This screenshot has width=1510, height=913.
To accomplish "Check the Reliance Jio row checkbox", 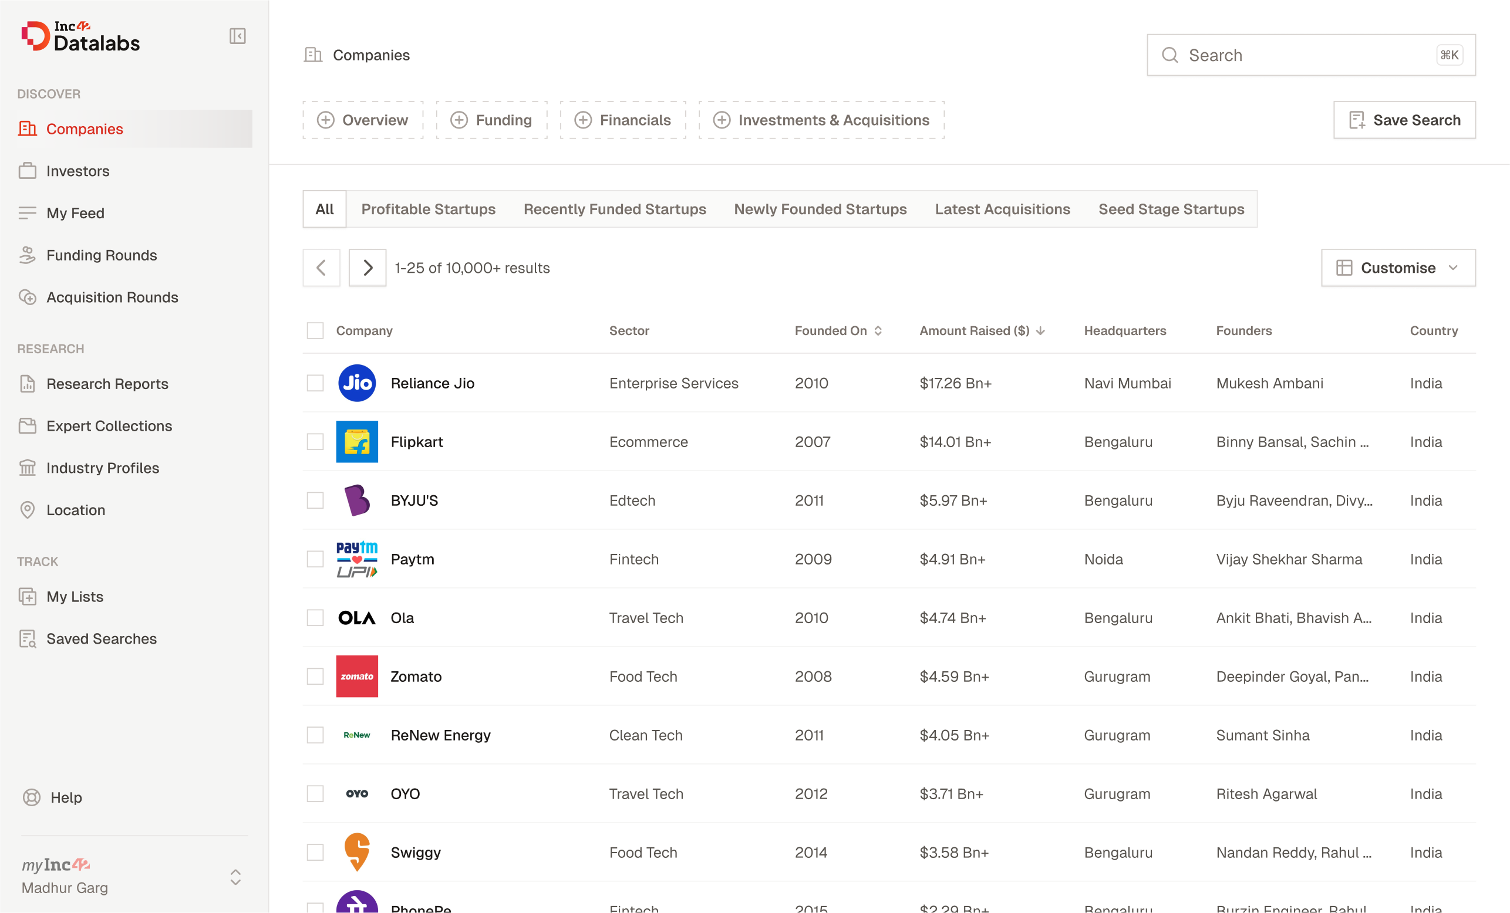I will tap(315, 383).
